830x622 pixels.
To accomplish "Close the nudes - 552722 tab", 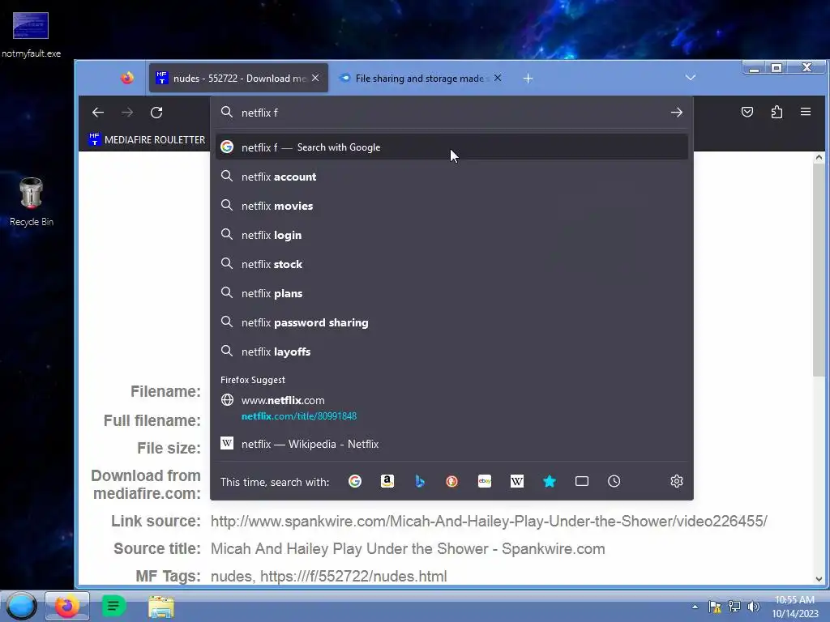I will 315,78.
